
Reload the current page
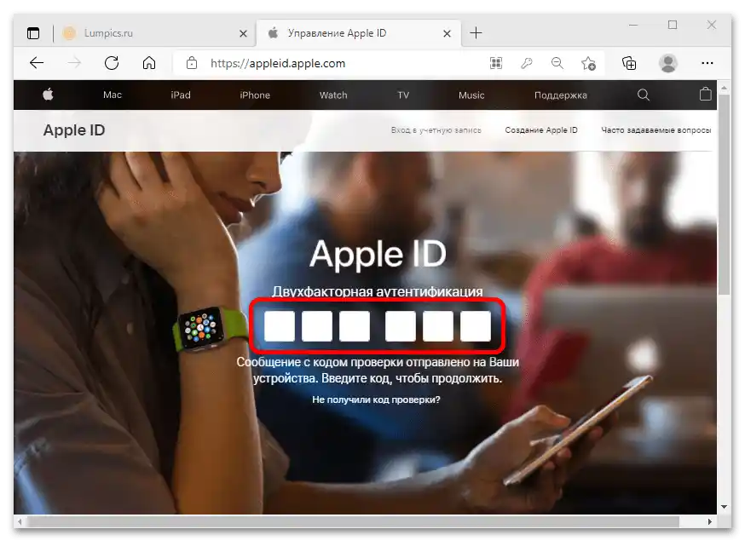(x=112, y=63)
